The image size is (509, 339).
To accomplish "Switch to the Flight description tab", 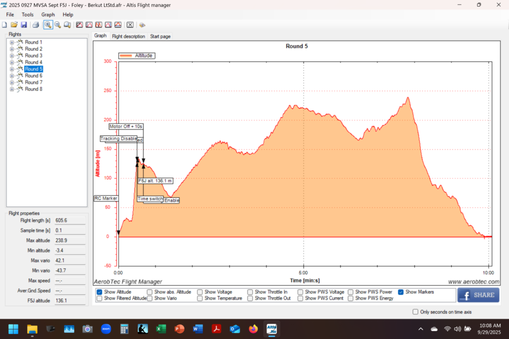I will tap(128, 36).
